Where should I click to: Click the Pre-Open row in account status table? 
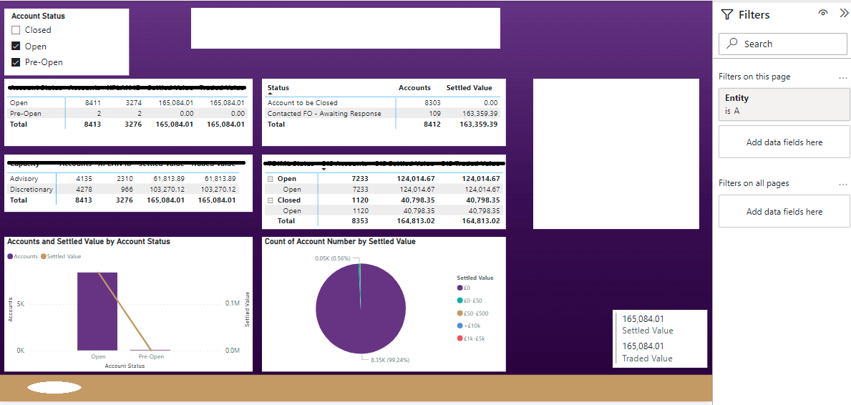click(x=127, y=114)
